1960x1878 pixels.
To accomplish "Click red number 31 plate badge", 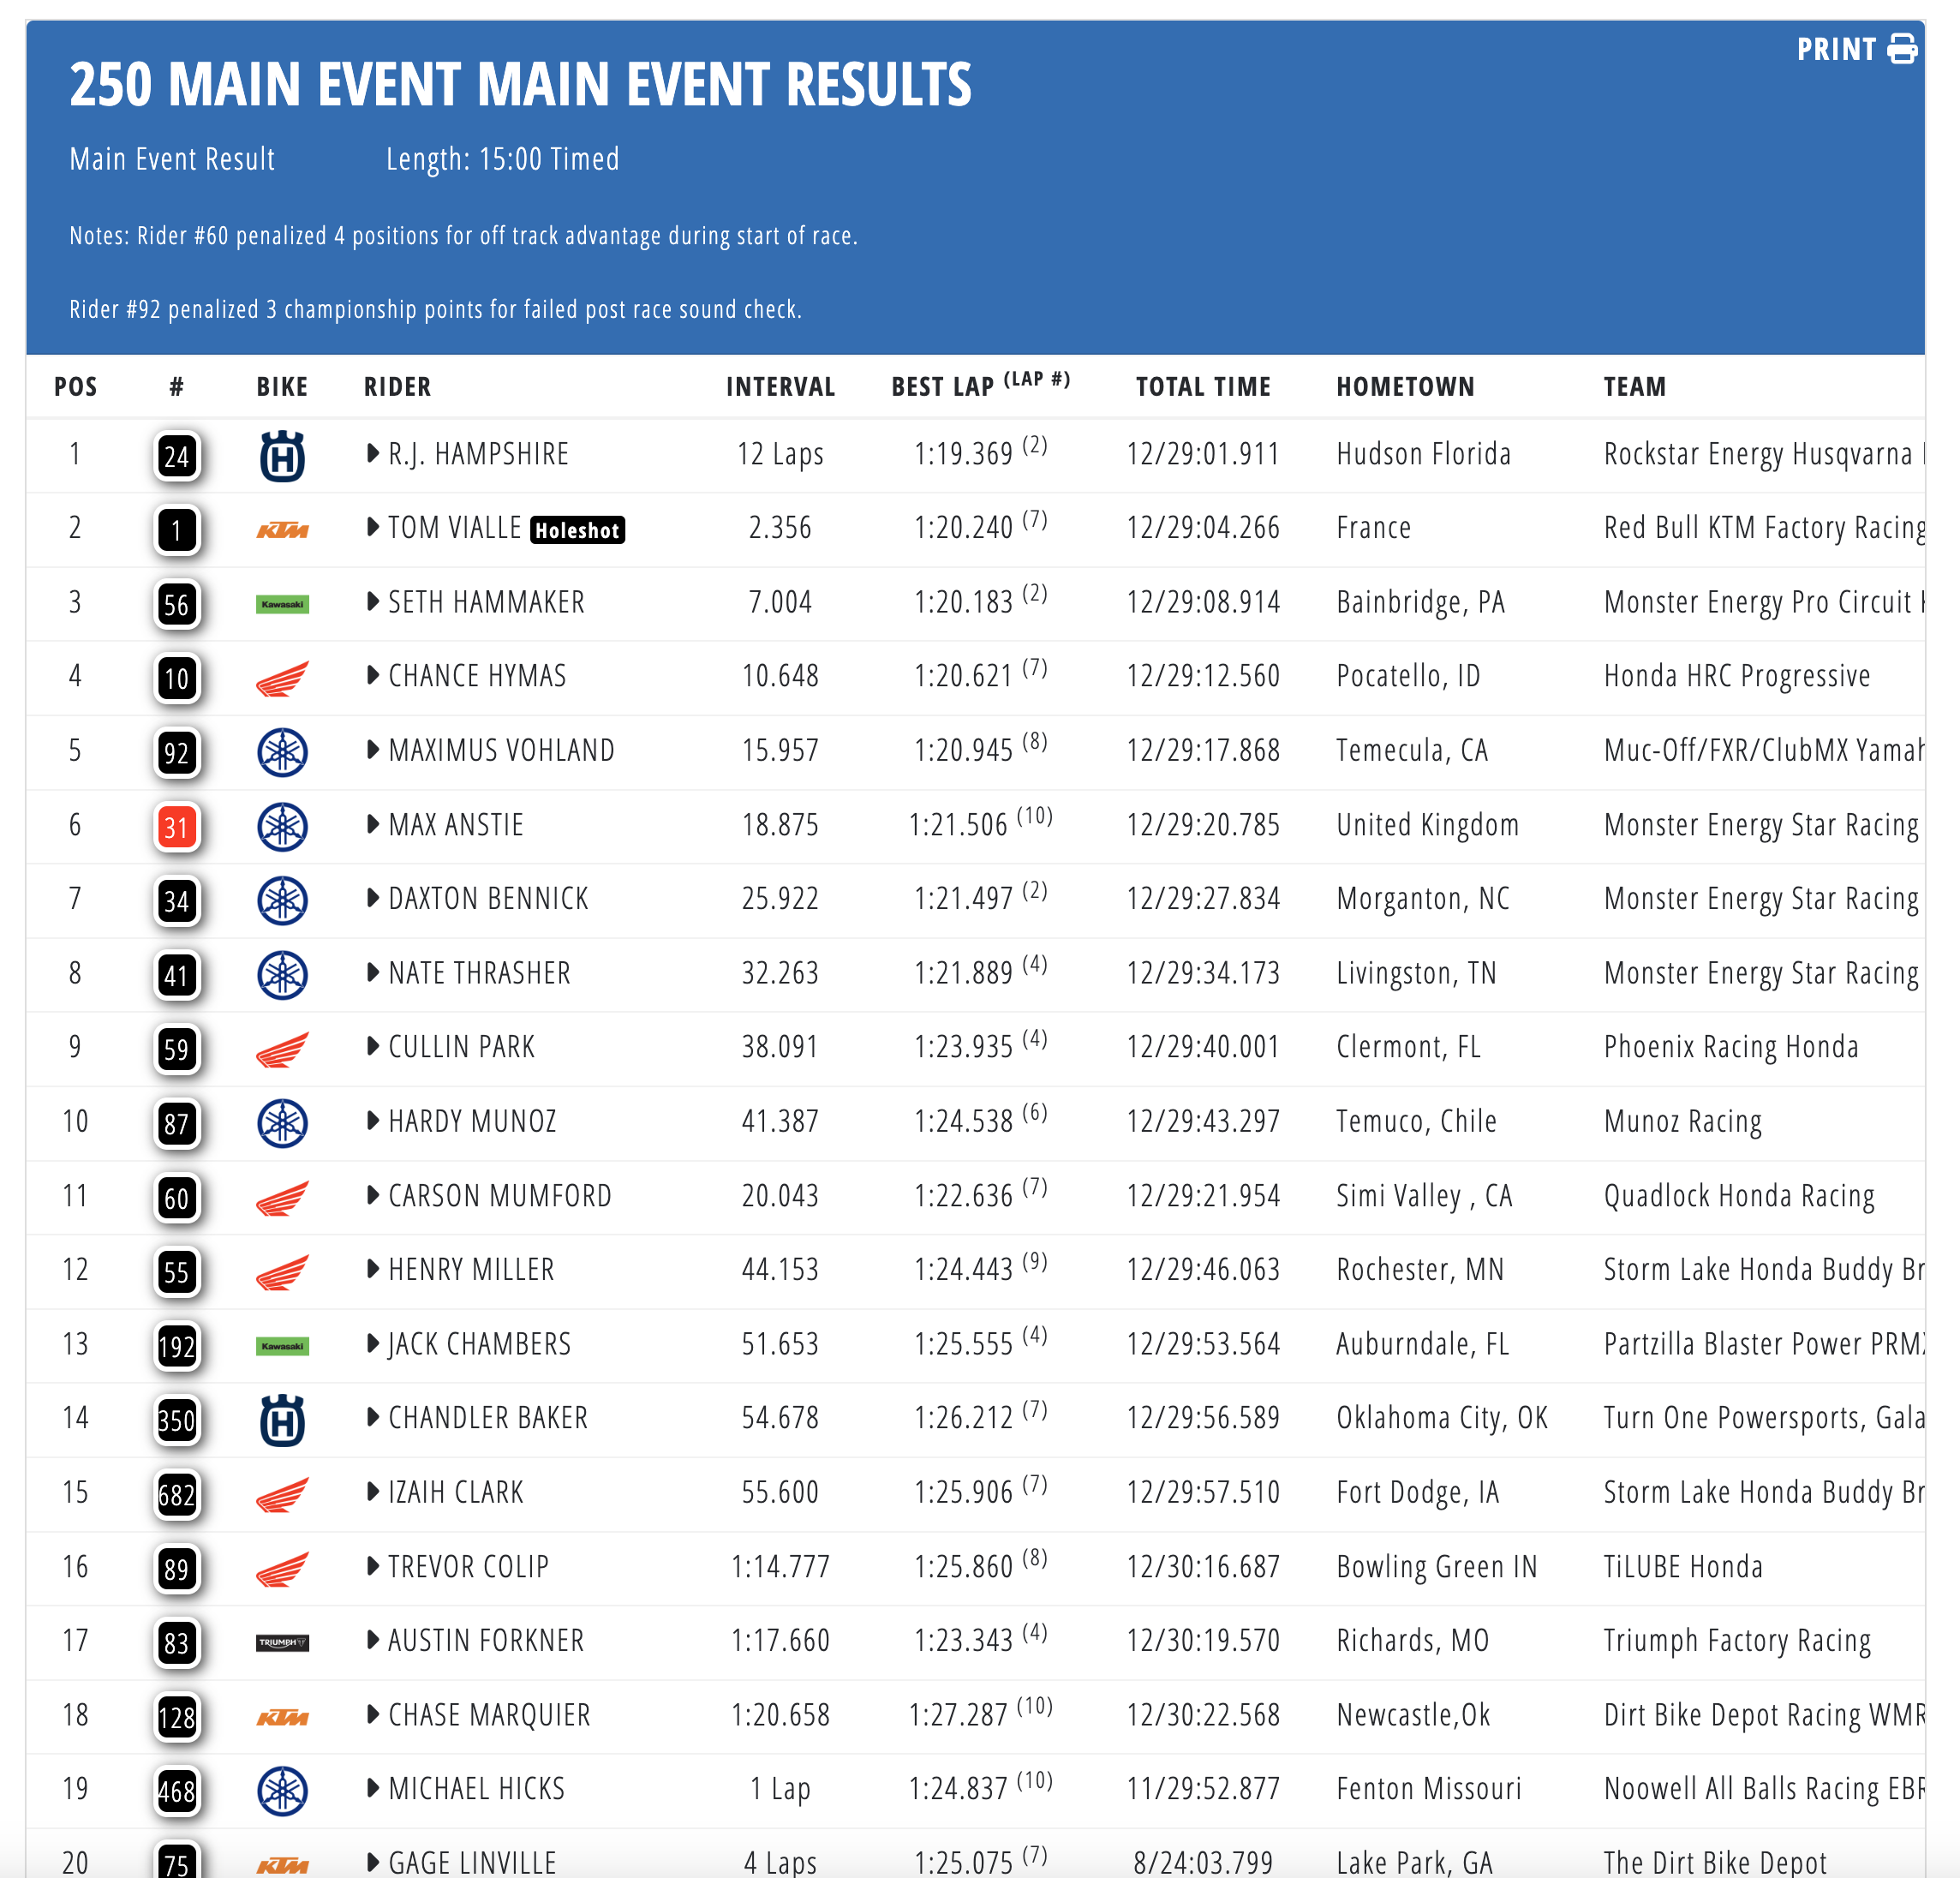I will [x=176, y=827].
